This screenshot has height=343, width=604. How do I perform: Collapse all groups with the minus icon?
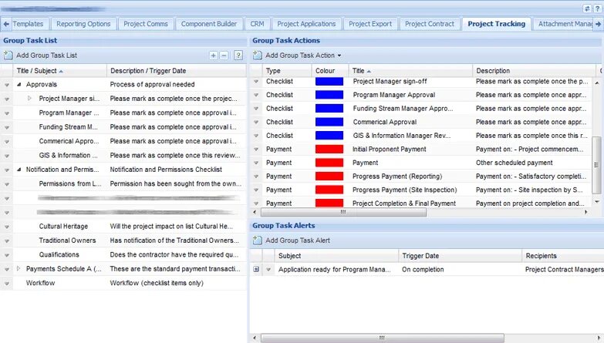(x=224, y=55)
